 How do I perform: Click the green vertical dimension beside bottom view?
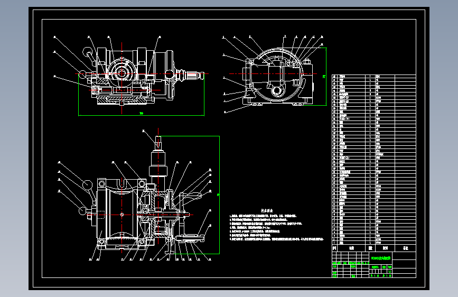pos(218,194)
